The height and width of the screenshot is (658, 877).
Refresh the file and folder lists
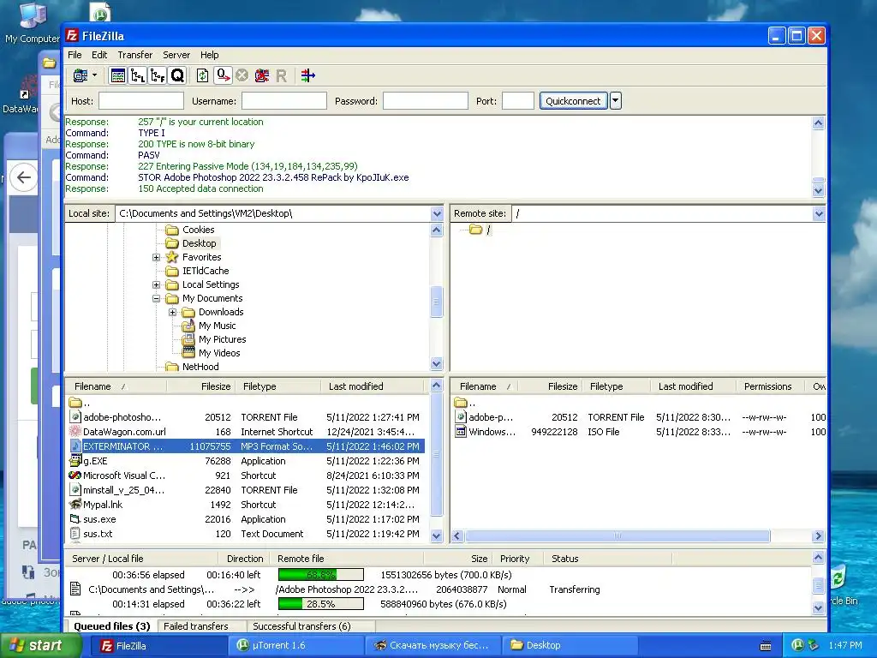(202, 75)
